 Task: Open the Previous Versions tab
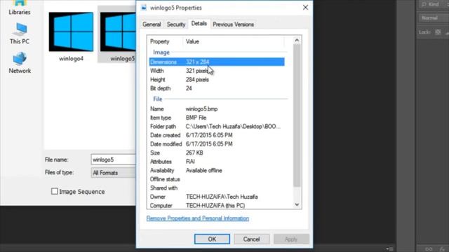[x=233, y=24]
